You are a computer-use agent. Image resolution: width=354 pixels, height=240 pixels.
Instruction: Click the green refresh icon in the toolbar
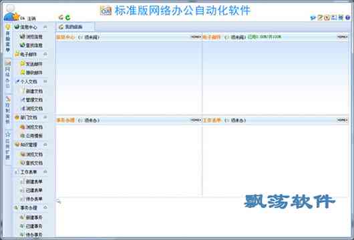tap(67, 17)
